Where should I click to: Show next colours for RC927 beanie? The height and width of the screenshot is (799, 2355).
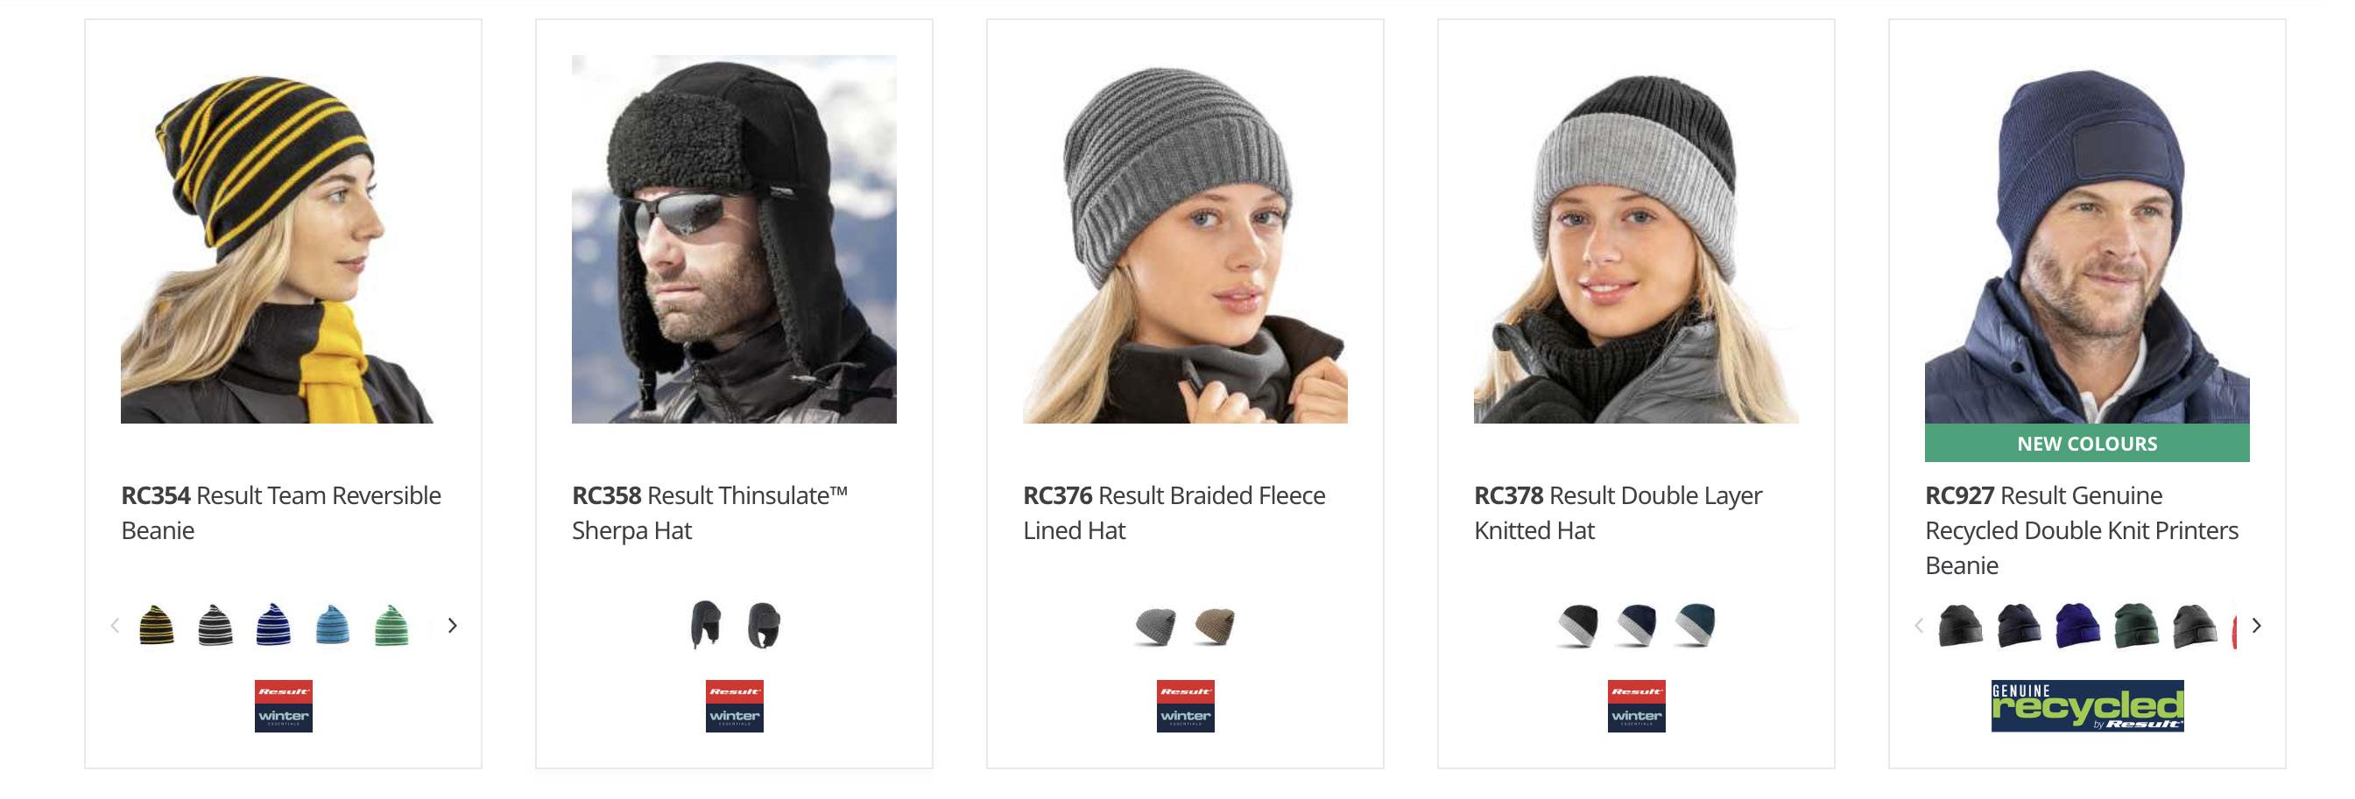point(2256,626)
